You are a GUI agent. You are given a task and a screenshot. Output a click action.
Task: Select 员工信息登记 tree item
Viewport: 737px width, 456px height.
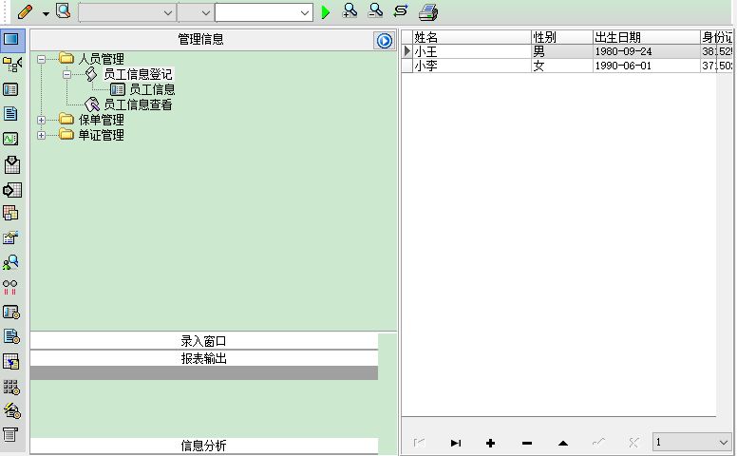click(x=138, y=74)
